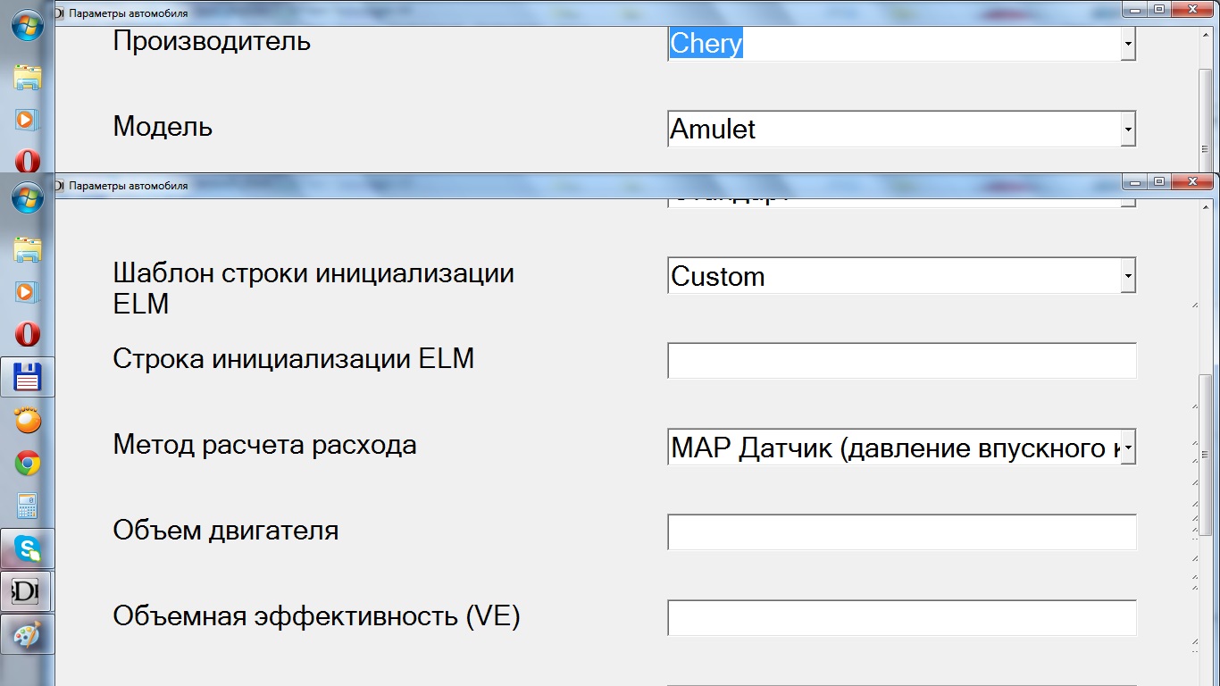Screen dimensions: 1220x686
Task: Open the blue floppy disk taskbar app
Action: coord(28,377)
